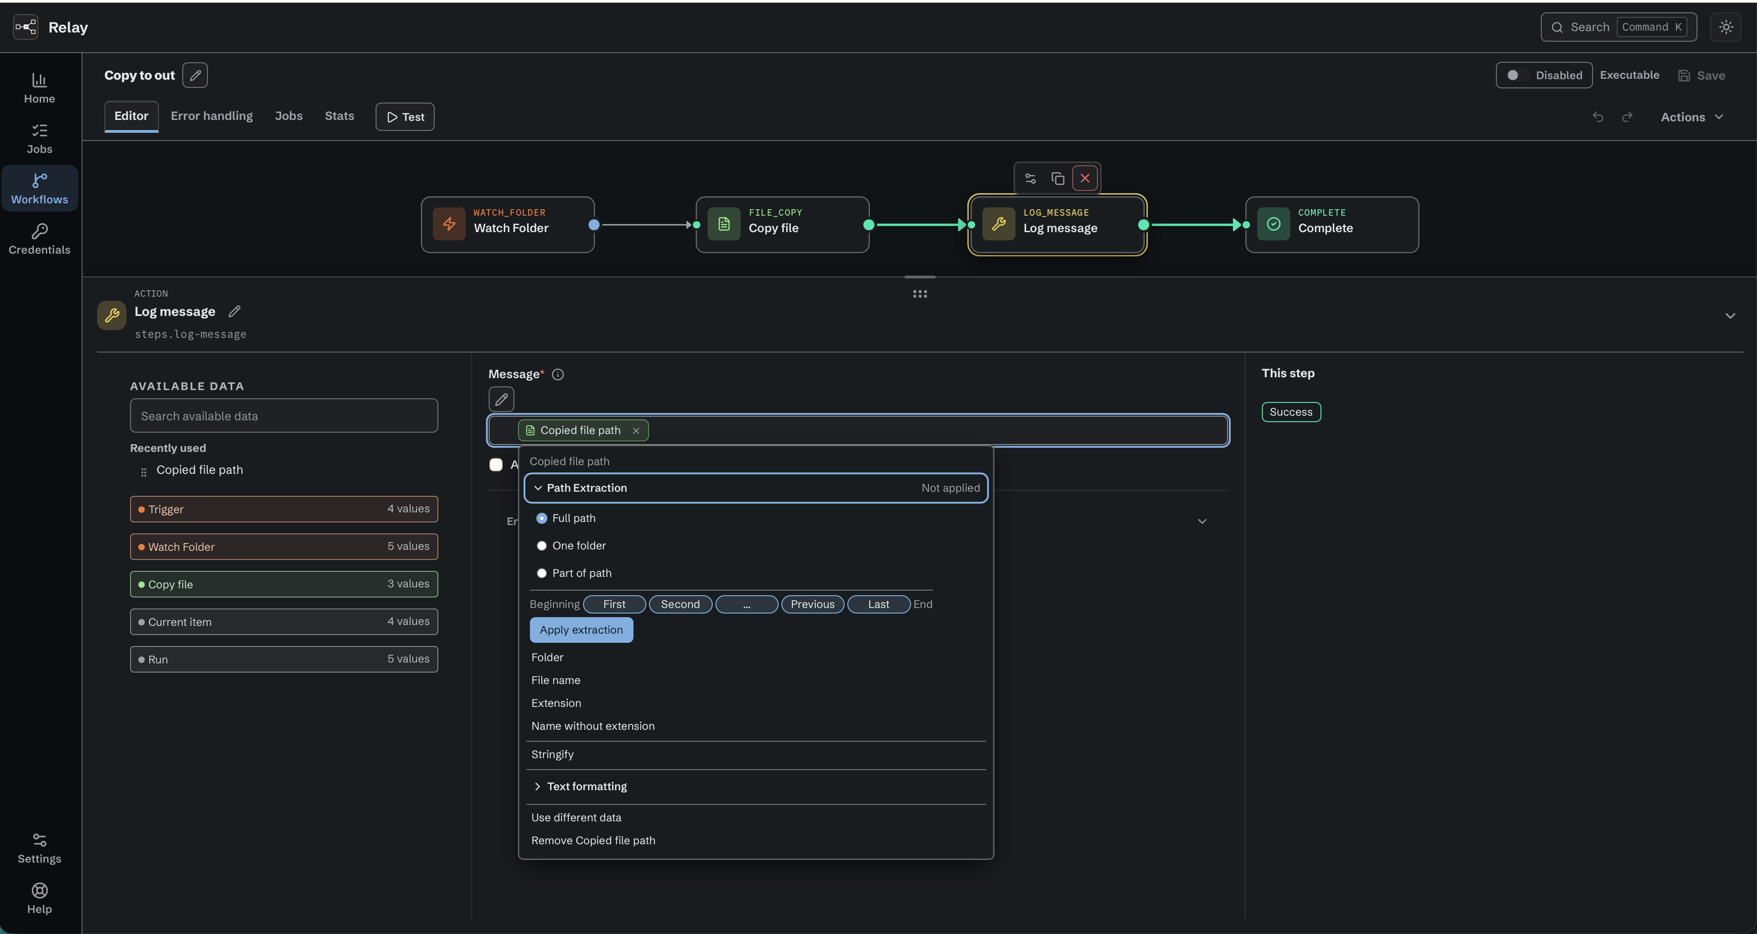Expand the Text formatting section
The width and height of the screenshot is (1757, 934).
756,787
